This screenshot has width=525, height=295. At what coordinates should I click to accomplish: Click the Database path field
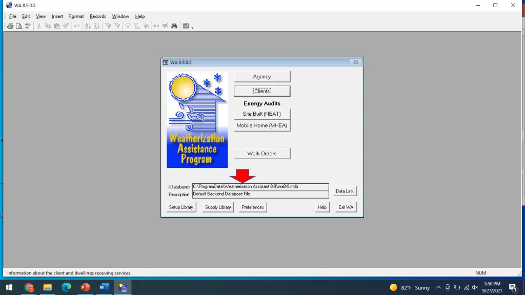point(260,186)
